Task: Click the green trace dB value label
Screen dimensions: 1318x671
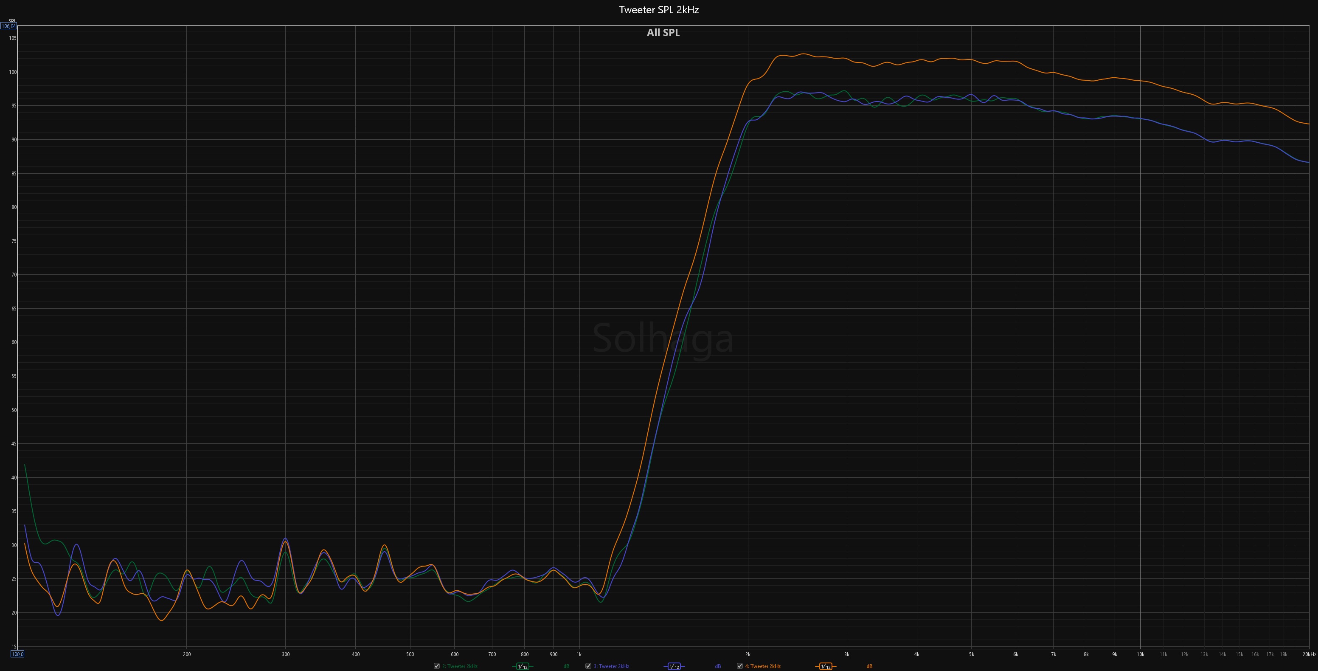Action: pos(566,666)
